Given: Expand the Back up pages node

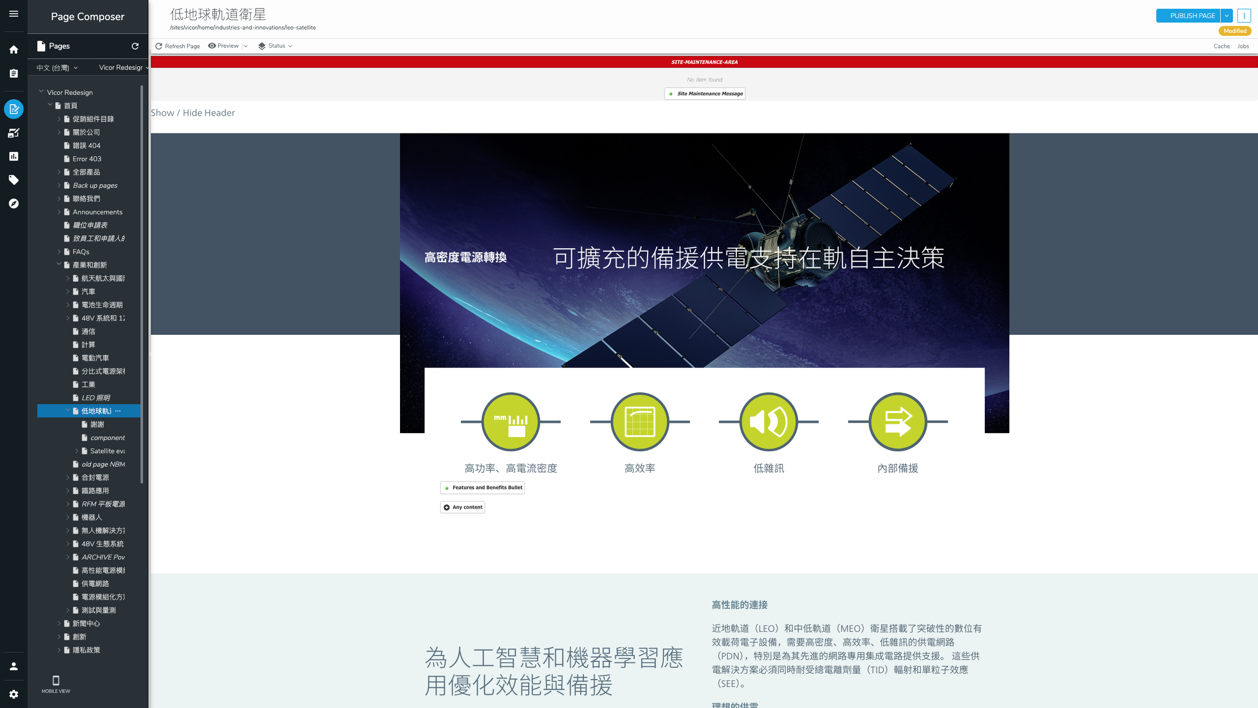Looking at the screenshot, I should tap(59, 185).
